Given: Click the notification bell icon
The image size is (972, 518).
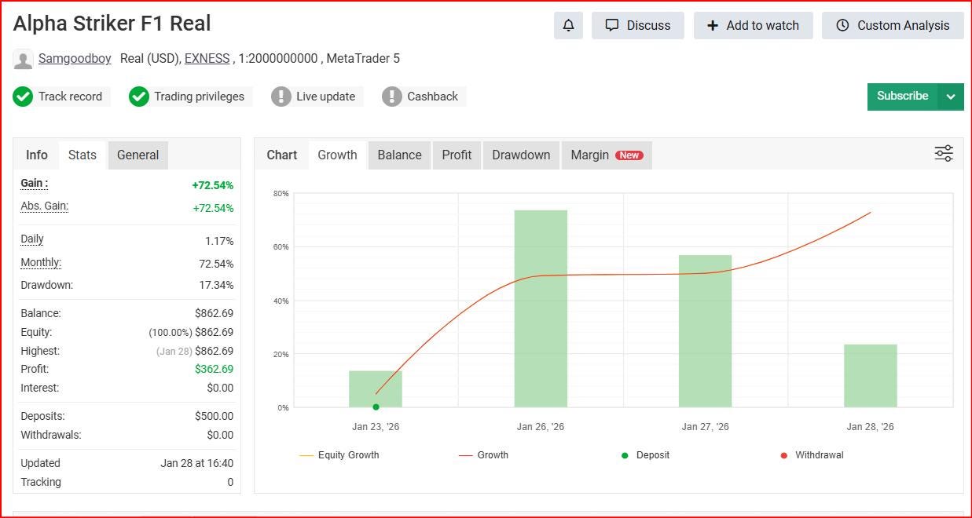Looking at the screenshot, I should point(568,25).
